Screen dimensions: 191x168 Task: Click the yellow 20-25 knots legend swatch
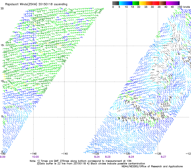(x=142, y=3)
